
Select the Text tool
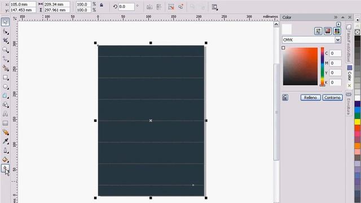(5, 114)
